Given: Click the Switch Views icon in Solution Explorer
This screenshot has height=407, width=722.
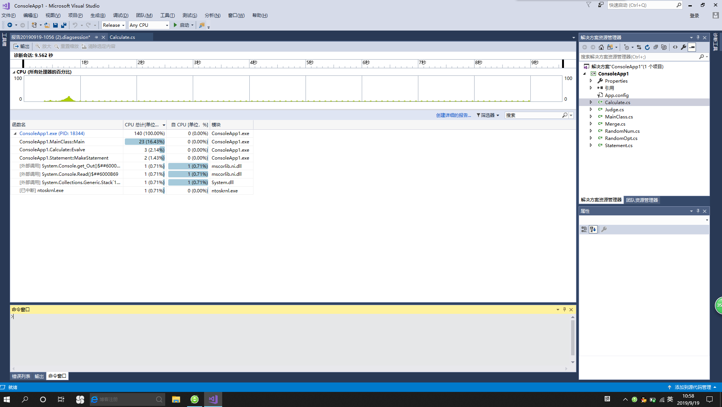Looking at the screenshot, I should coord(610,47).
